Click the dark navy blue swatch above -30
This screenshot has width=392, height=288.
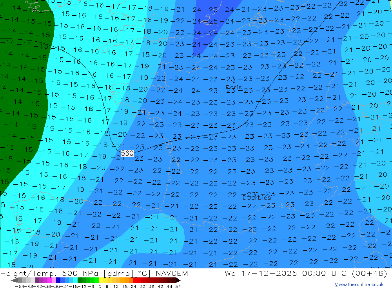pos(58,280)
